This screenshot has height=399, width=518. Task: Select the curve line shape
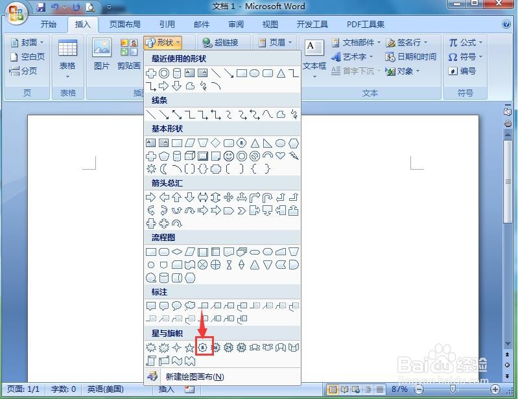(x=267, y=115)
